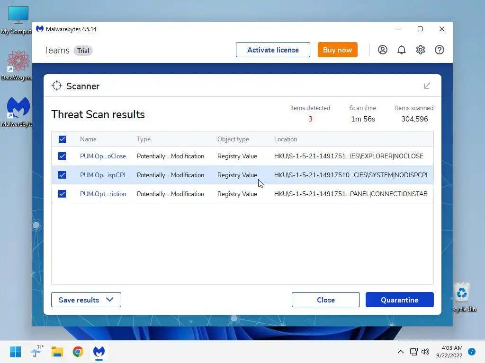Image resolution: width=485 pixels, height=363 pixels.
Task: Open the help question mark icon
Action: [440, 50]
